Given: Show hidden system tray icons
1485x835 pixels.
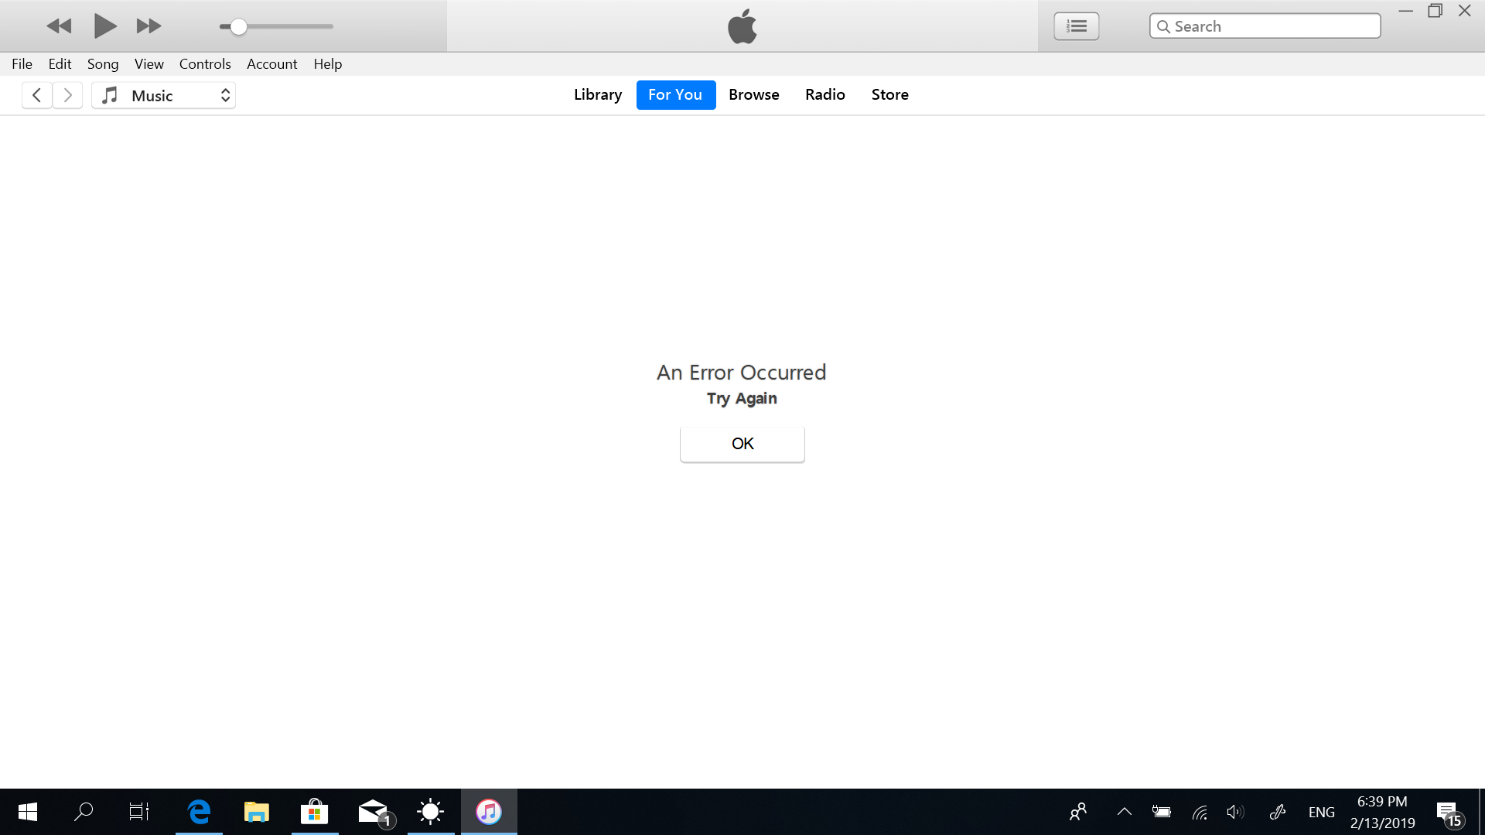Looking at the screenshot, I should (1124, 812).
